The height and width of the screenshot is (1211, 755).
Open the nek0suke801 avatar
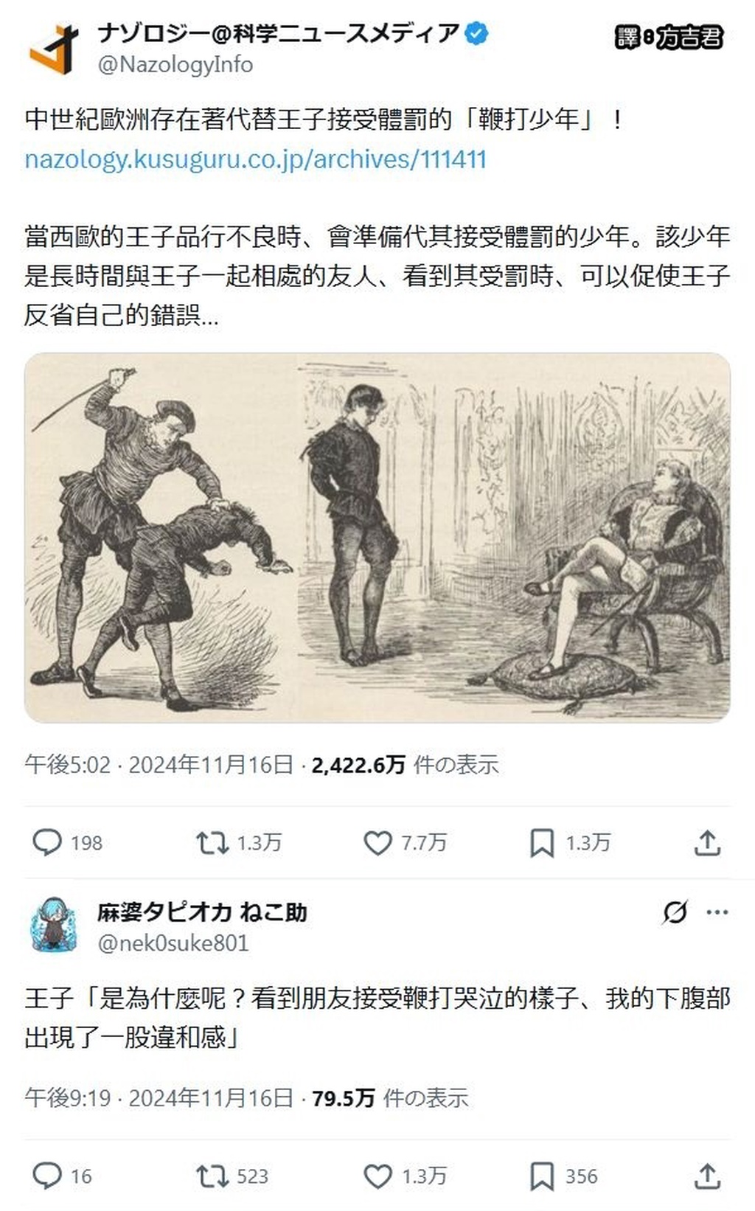54,925
